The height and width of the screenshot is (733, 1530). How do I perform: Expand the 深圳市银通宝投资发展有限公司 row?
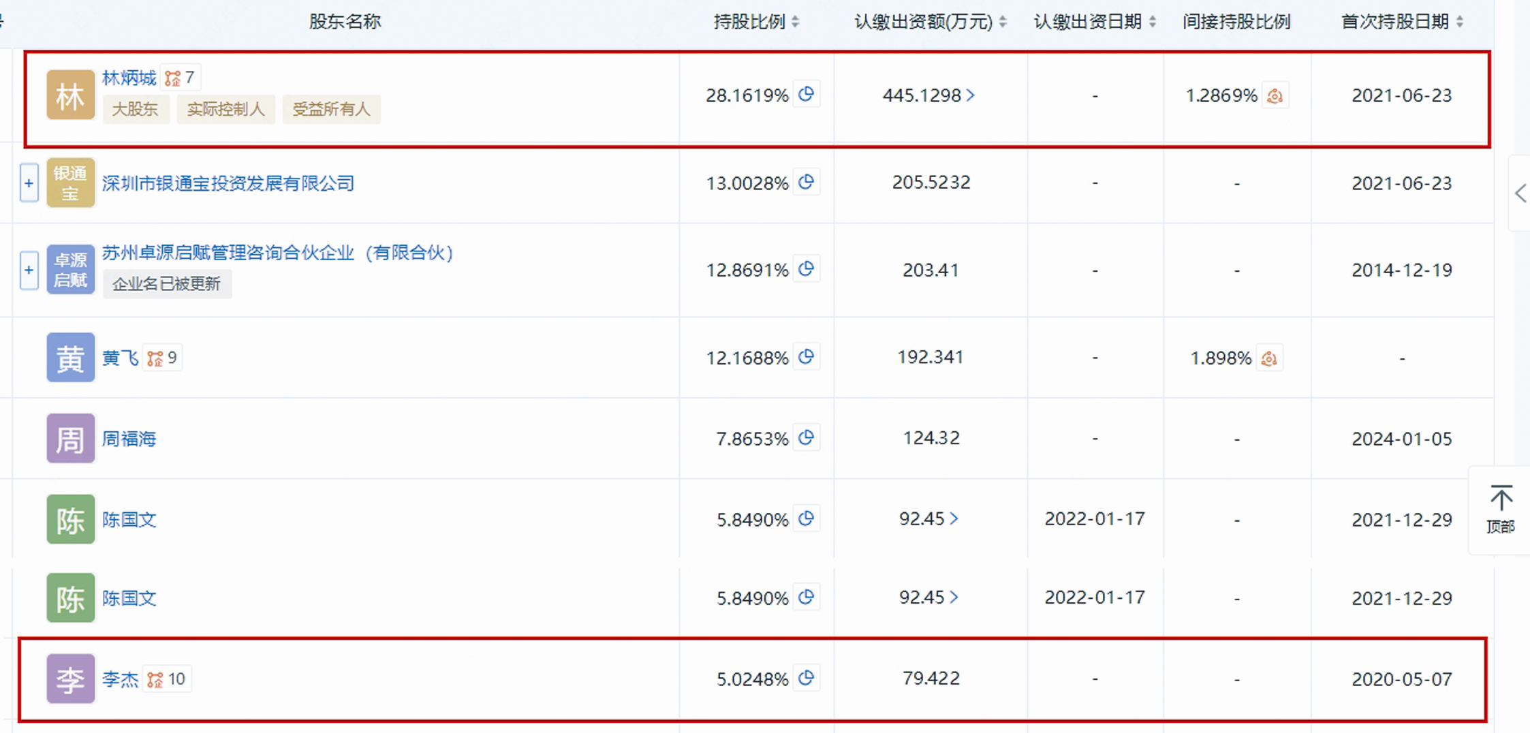click(29, 183)
